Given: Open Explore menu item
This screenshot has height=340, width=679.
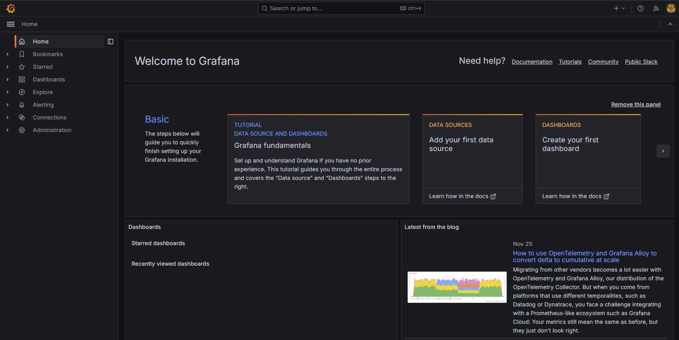Looking at the screenshot, I should (43, 92).
